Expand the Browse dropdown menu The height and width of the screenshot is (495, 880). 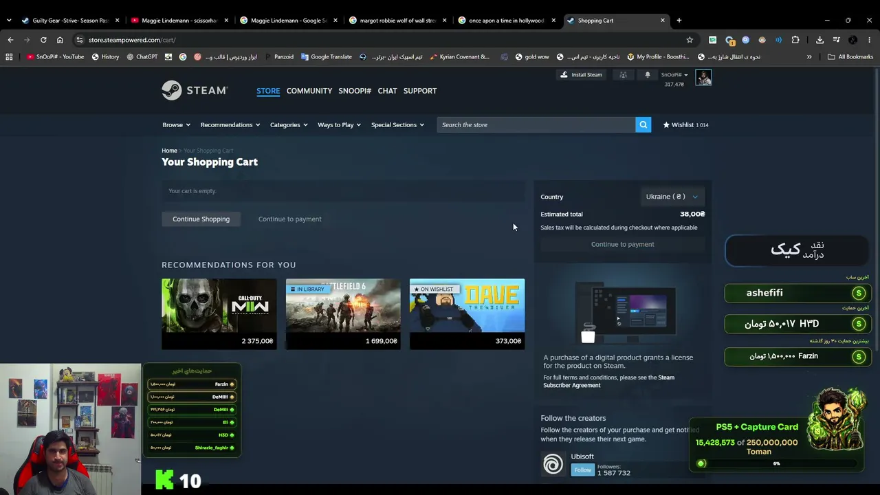coord(176,124)
